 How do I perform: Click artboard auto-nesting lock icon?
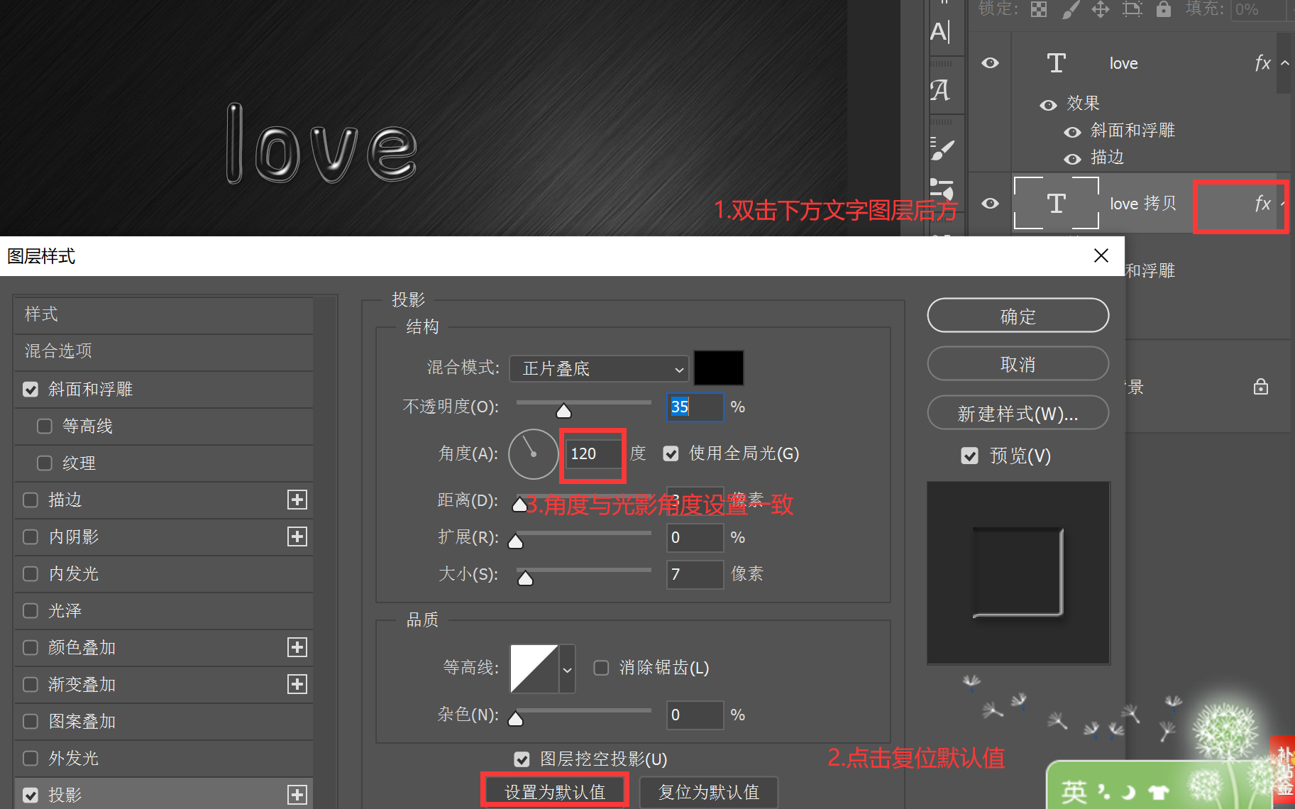1132,9
